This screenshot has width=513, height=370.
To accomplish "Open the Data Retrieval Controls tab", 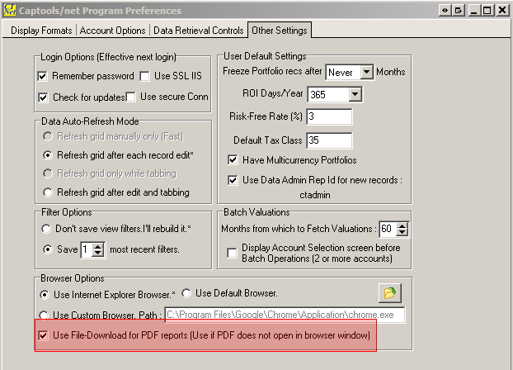I will (197, 31).
